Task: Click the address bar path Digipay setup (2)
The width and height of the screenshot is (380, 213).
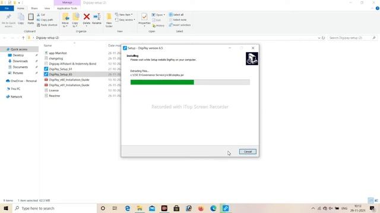Action: pyautogui.click(x=47, y=38)
